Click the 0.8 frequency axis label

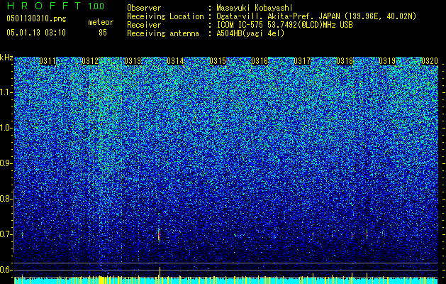tap(6, 199)
